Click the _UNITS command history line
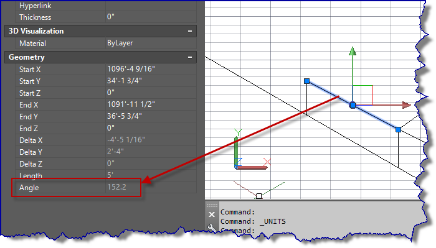436x248 pixels. [x=253, y=221]
